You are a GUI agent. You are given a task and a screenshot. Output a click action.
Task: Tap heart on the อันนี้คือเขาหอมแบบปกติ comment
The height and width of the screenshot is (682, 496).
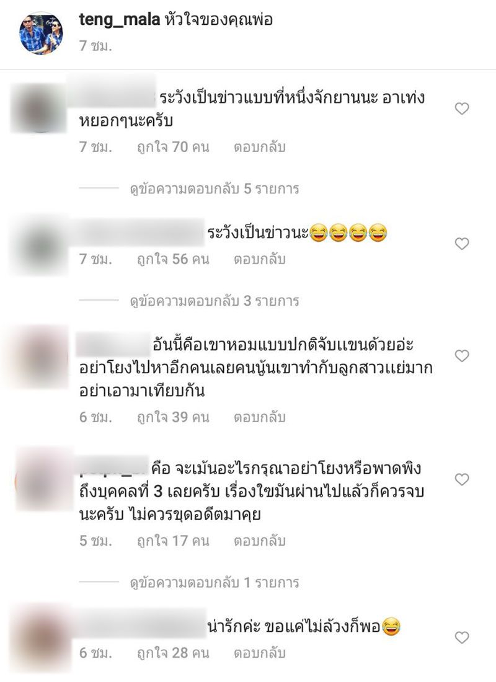tap(462, 356)
